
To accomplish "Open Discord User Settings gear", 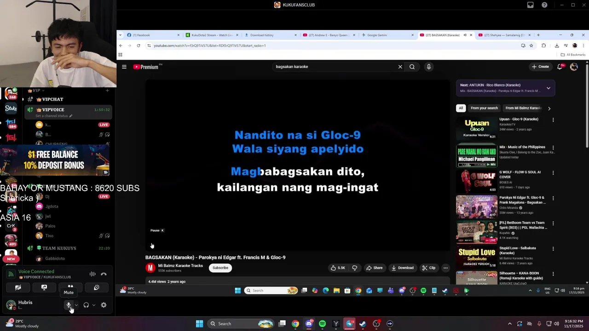I will tap(104, 305).
